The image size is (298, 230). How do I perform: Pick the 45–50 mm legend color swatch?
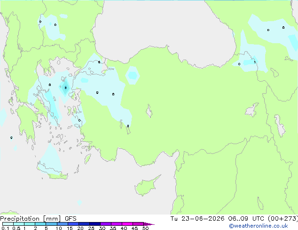(x=138, y=224)
